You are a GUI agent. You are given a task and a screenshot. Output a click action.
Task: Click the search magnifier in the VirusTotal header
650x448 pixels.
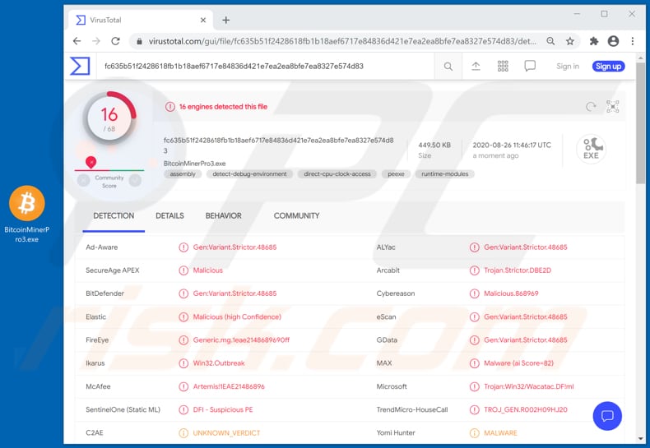(x=448, y=67)
